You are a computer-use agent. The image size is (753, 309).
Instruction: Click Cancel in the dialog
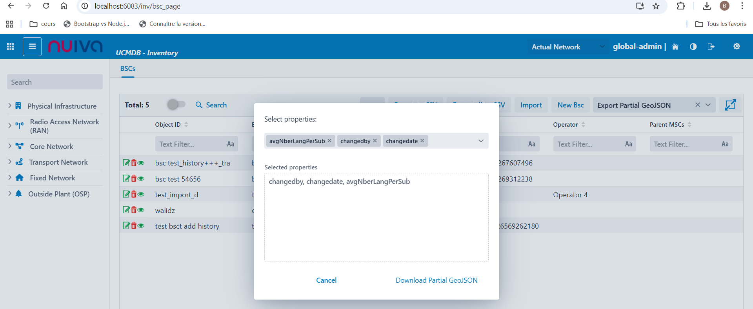coord(326,280)
